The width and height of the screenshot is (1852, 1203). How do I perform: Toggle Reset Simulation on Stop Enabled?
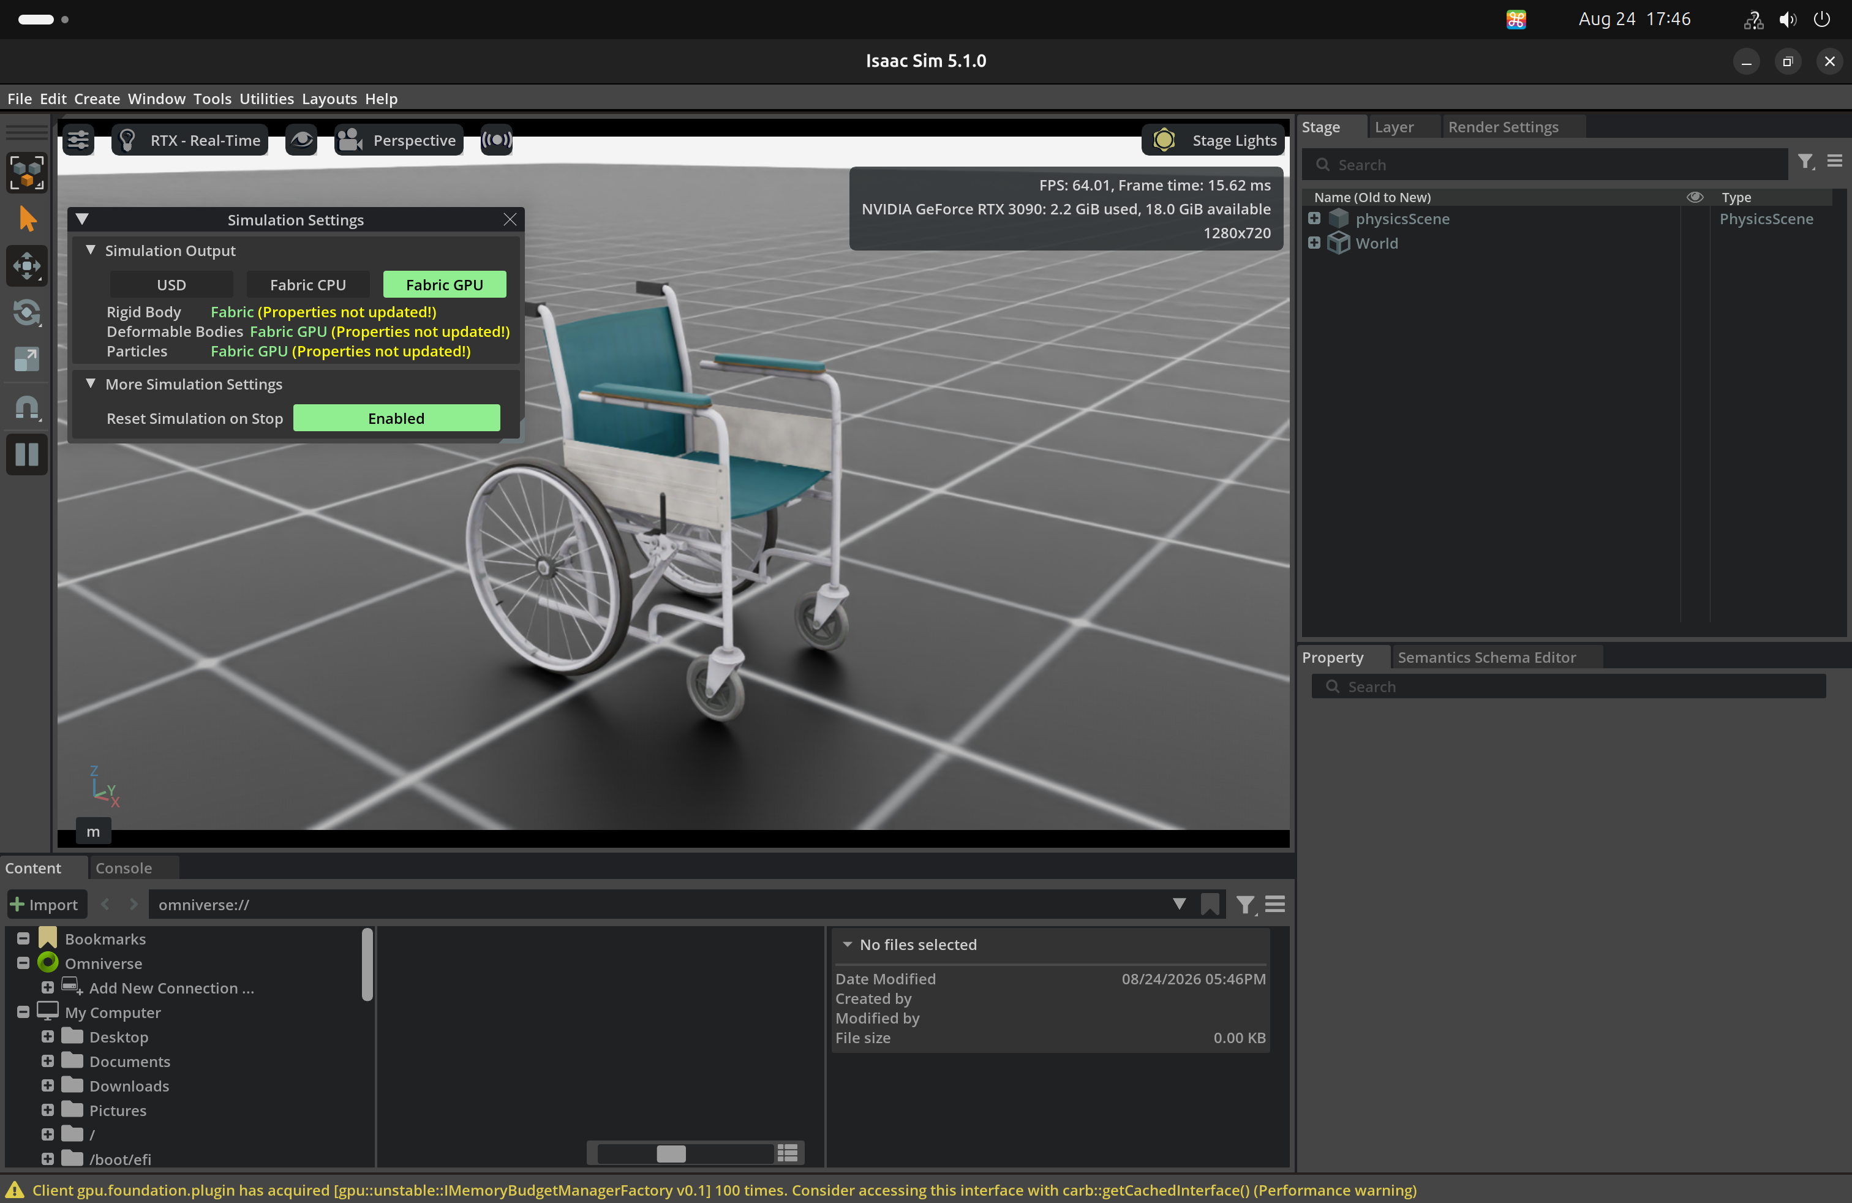click(396, 418)
